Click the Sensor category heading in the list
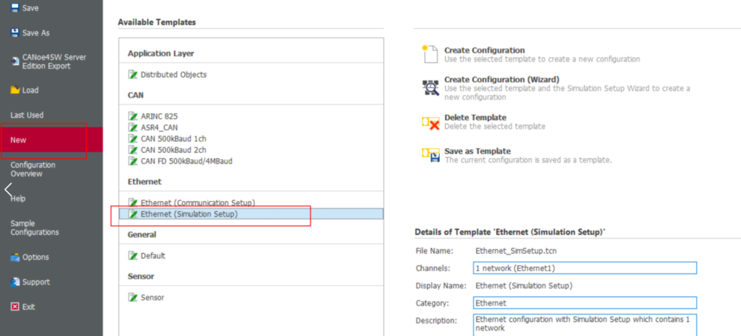The image size is (741, 336). coord(141,276)
